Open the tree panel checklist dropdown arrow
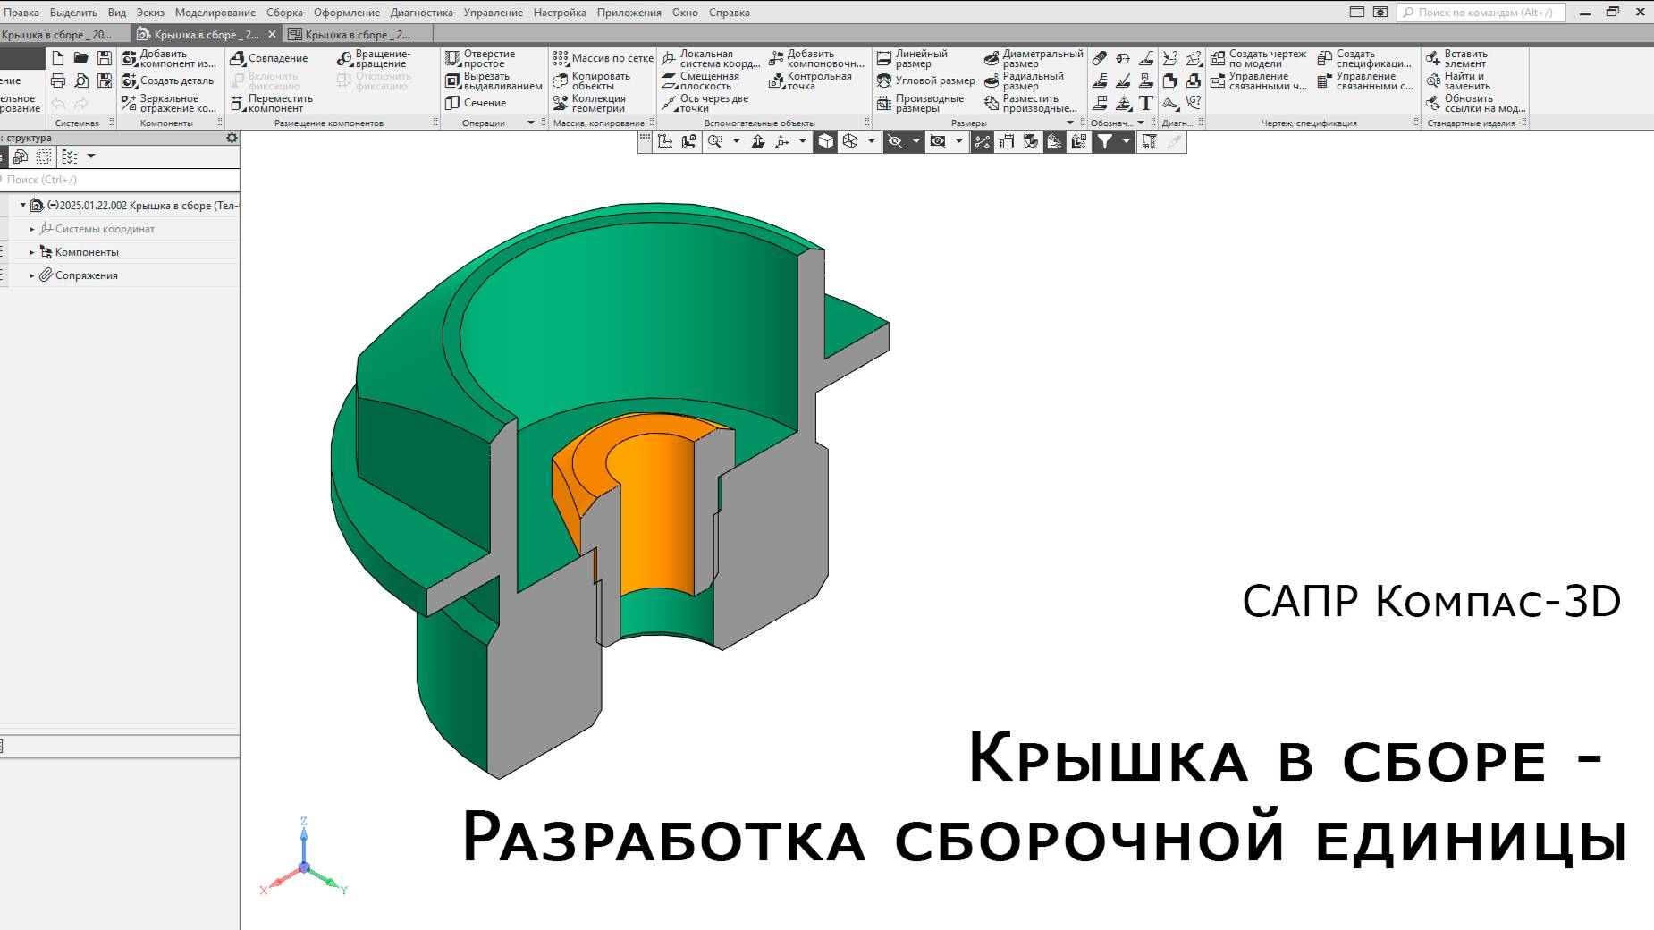Viewport: 1654px width, 930px height. pyautogui.click(x=91, y=156)
